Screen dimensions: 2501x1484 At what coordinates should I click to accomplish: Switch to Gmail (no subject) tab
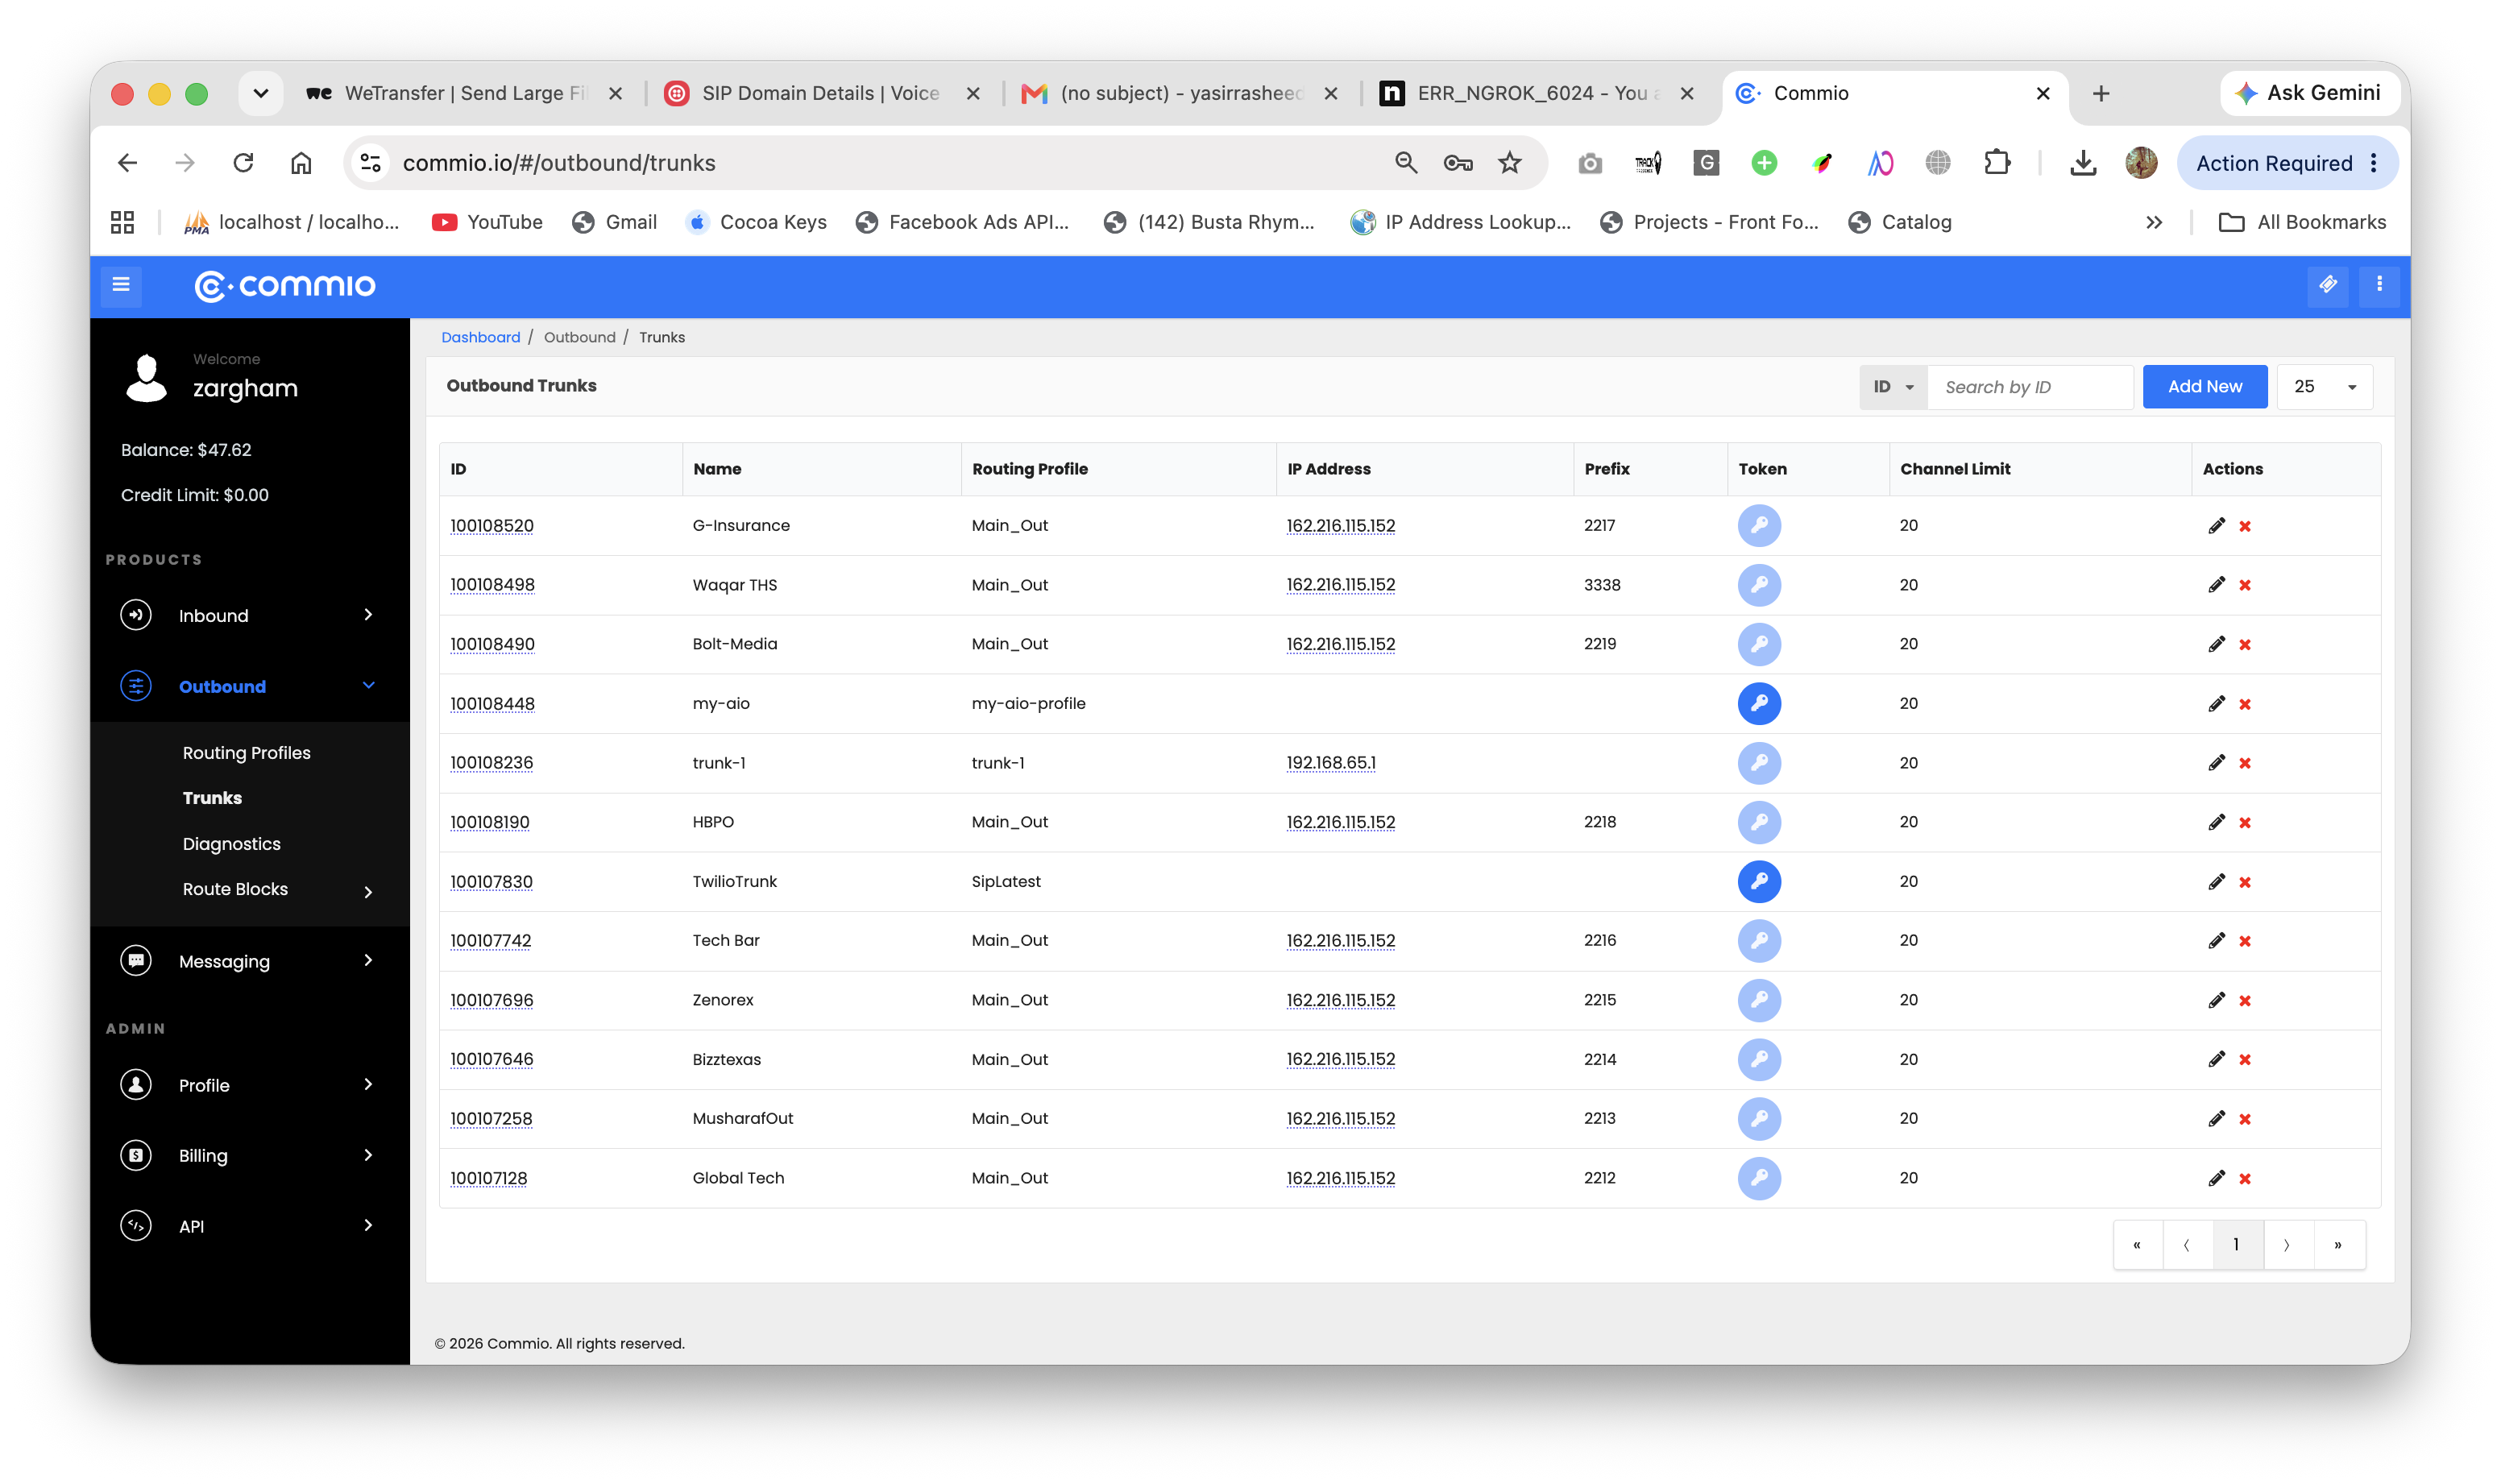coord(1179,93)
